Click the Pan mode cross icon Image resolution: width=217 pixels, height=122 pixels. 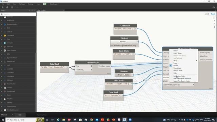pyautogui.click(x=214, y=27)
